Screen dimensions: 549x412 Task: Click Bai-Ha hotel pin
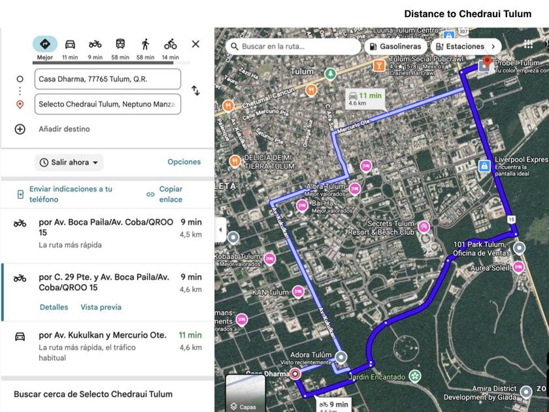(x=302, y=205)
